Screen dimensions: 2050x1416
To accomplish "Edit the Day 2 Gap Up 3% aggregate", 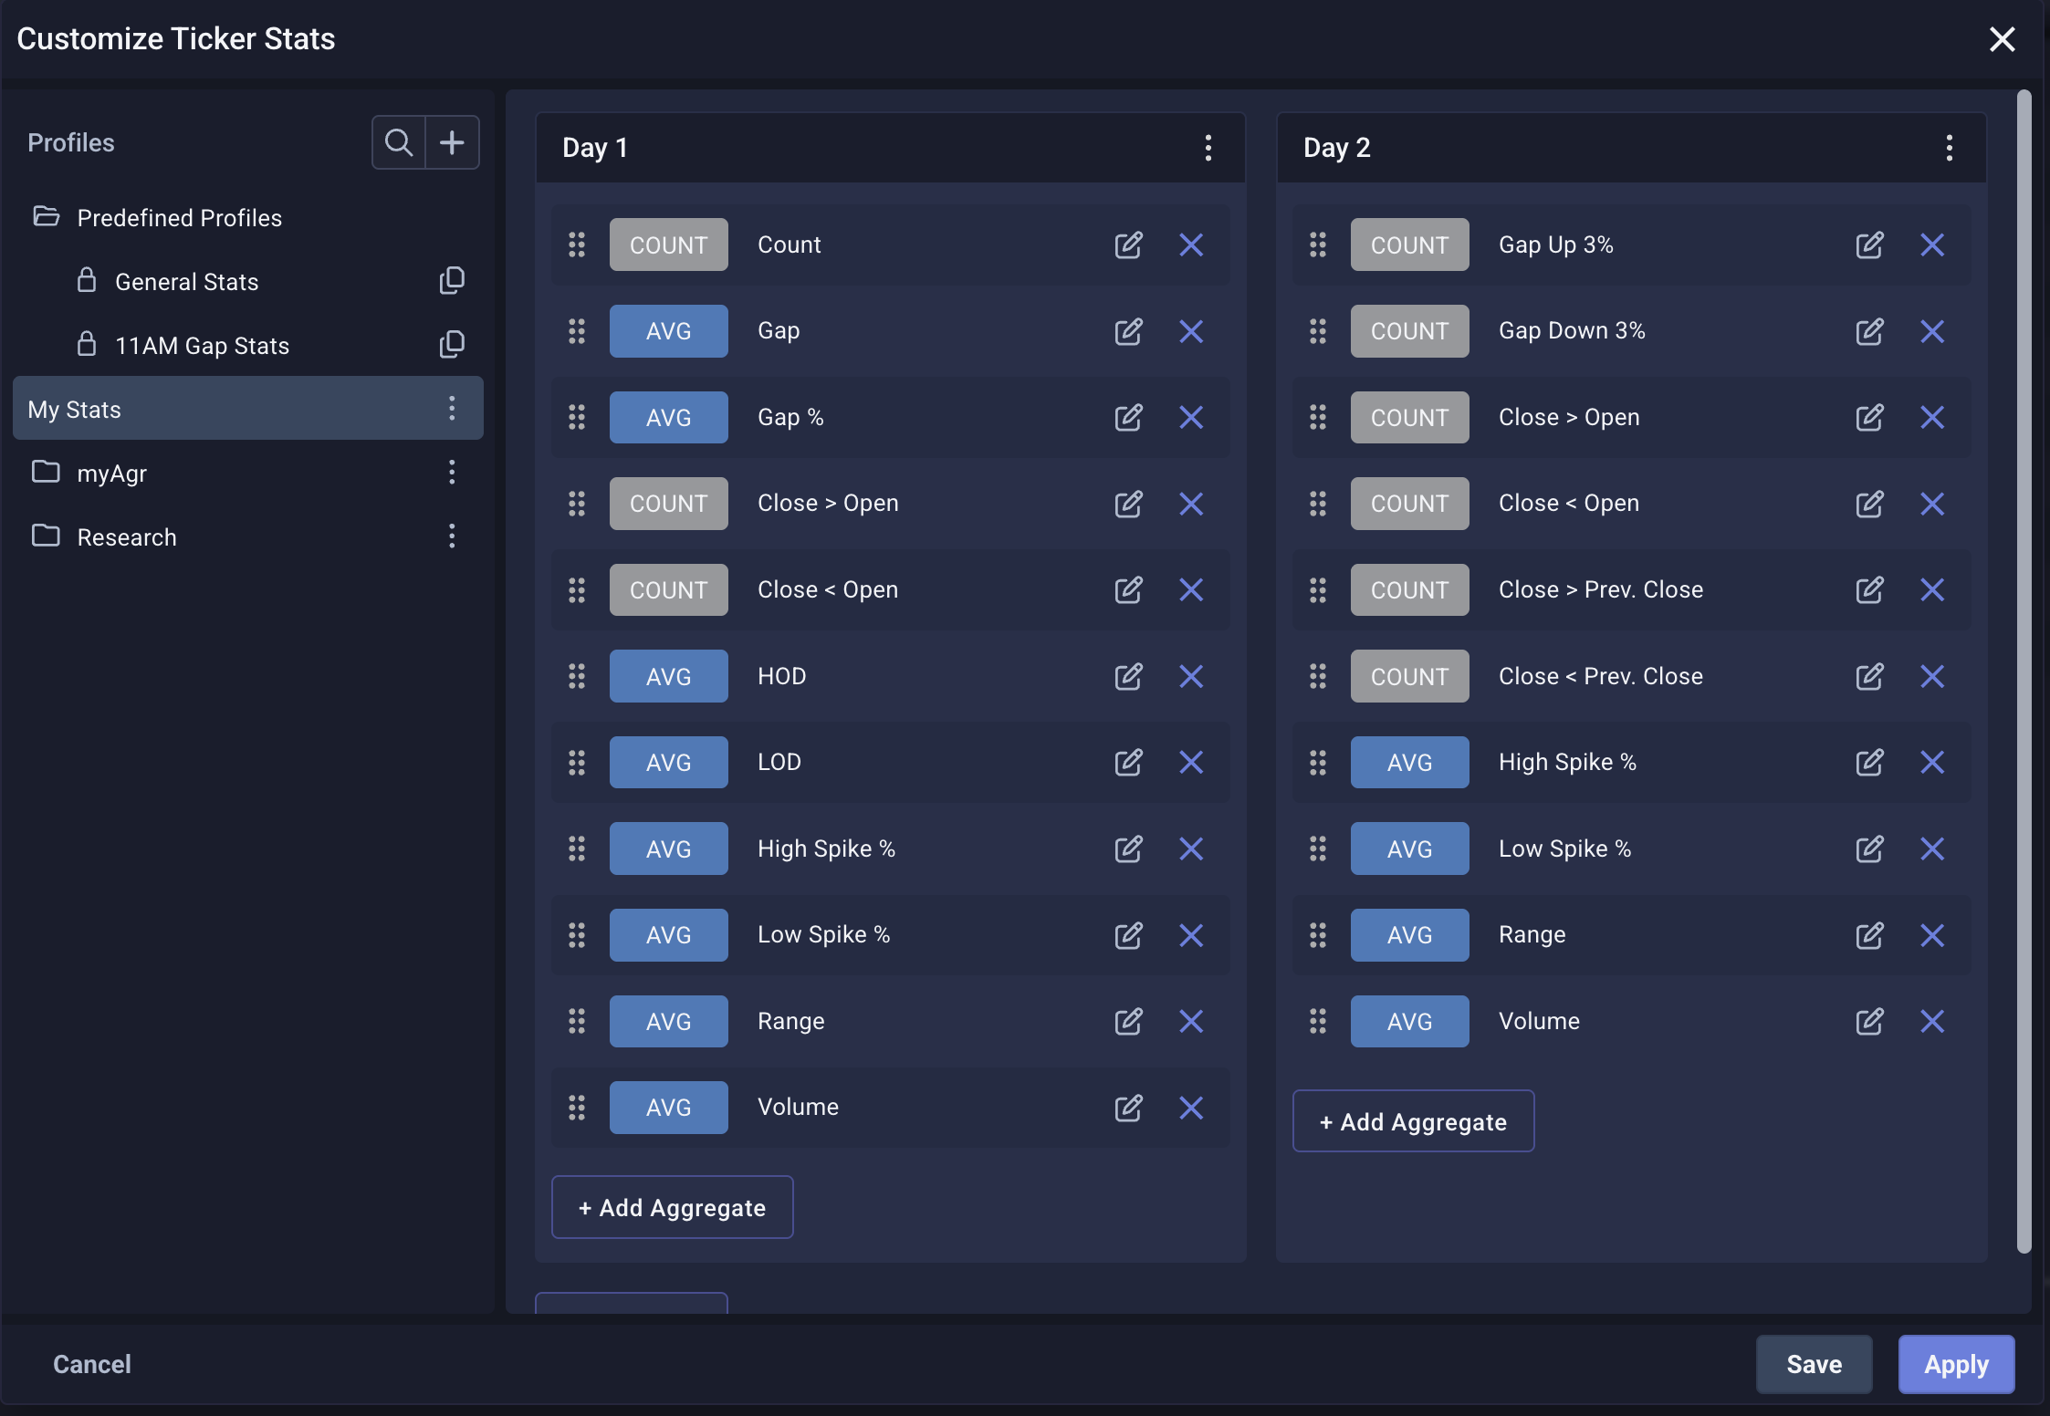I will point(1869,245).
